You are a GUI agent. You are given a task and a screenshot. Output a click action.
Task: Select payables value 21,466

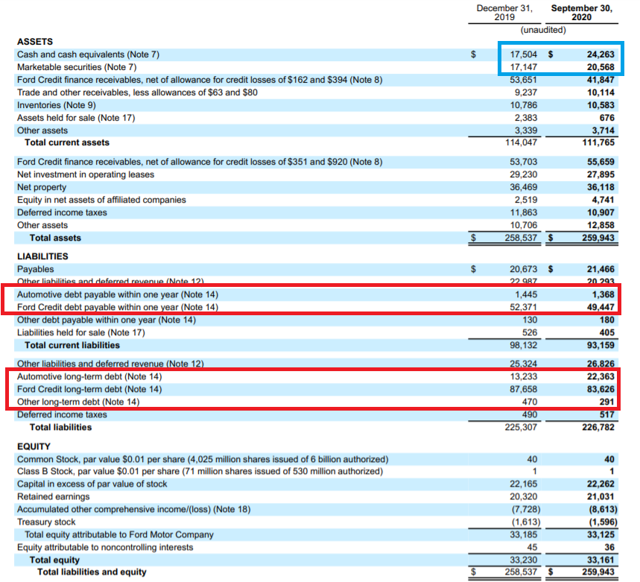point(601,269)
